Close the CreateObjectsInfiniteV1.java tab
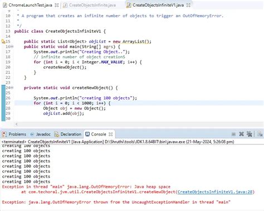This screenshot has height=211, width=264. [x=188, y=5]
